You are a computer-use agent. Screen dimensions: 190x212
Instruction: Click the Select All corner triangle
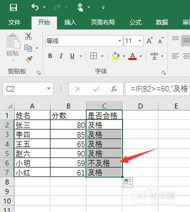[x=9, y=106]
